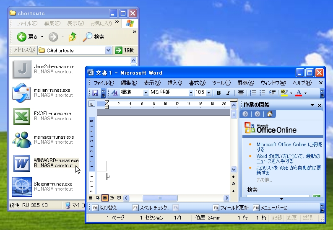Screen dimensions: 333x230
Task: Click the Save icon in Word toolbar
Action: point(95,93)
